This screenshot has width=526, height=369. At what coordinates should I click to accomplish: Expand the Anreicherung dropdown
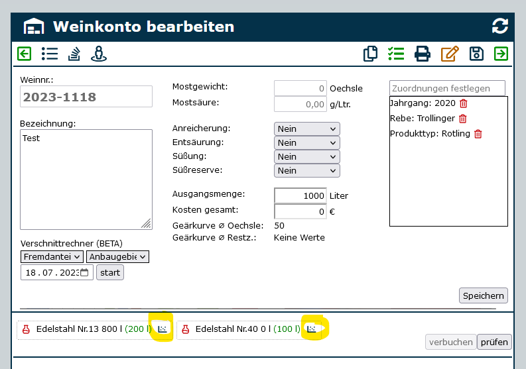pyautogui.click(x=306, y=129)
